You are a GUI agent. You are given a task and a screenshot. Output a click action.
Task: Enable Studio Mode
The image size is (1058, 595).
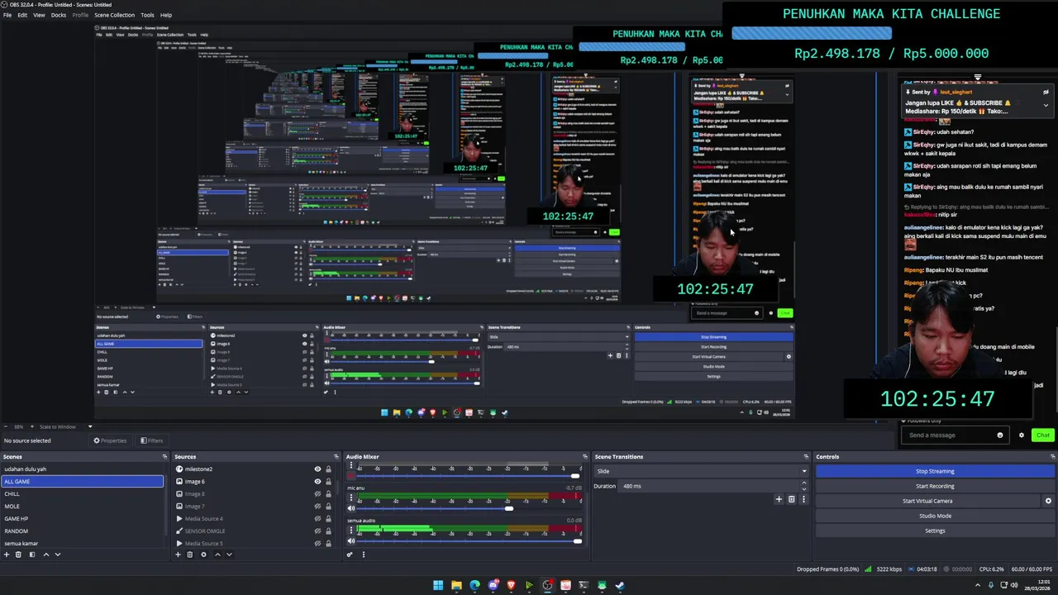[x=935, y=516]
